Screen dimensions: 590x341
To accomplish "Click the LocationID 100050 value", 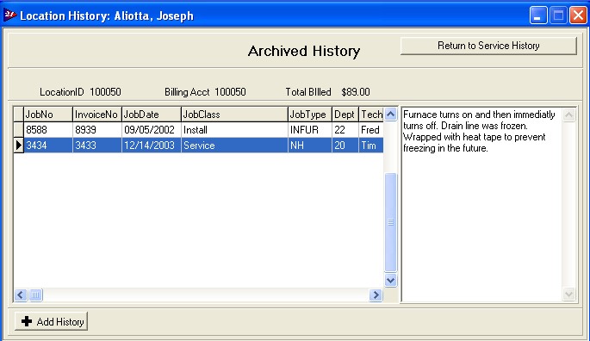I will [105, 92].
